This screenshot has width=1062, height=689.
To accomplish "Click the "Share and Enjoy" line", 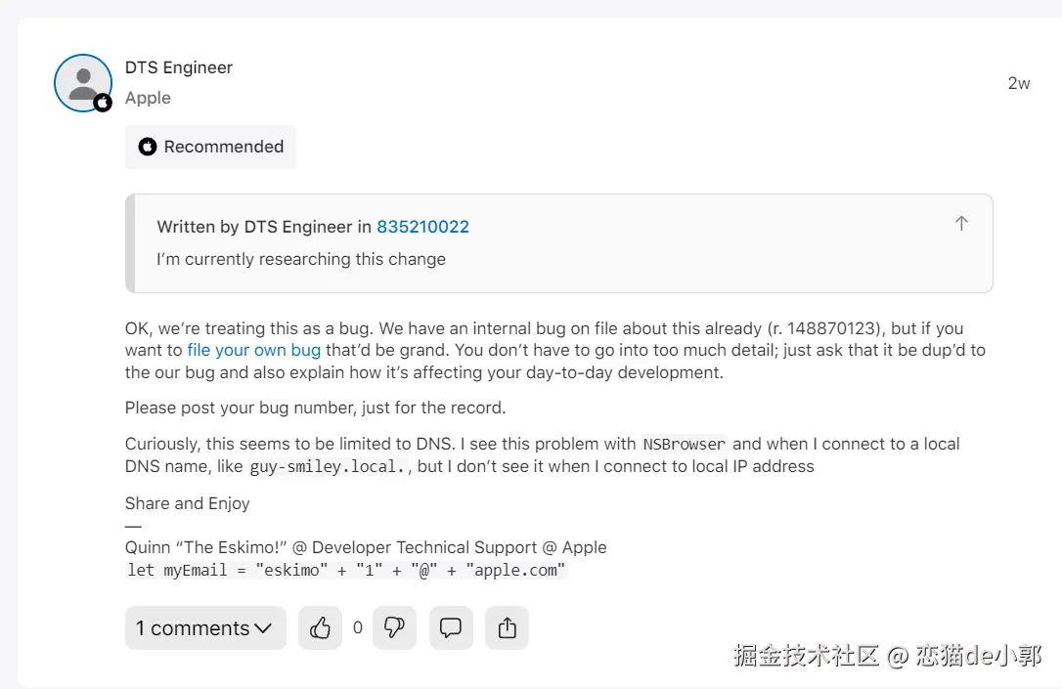I will (x=188, y=503).
